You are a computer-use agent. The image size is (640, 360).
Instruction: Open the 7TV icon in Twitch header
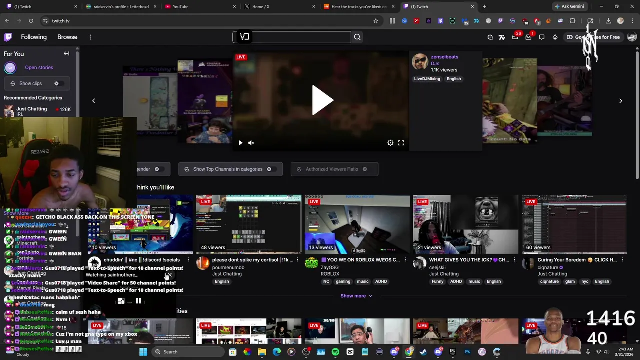coord(502,37)
